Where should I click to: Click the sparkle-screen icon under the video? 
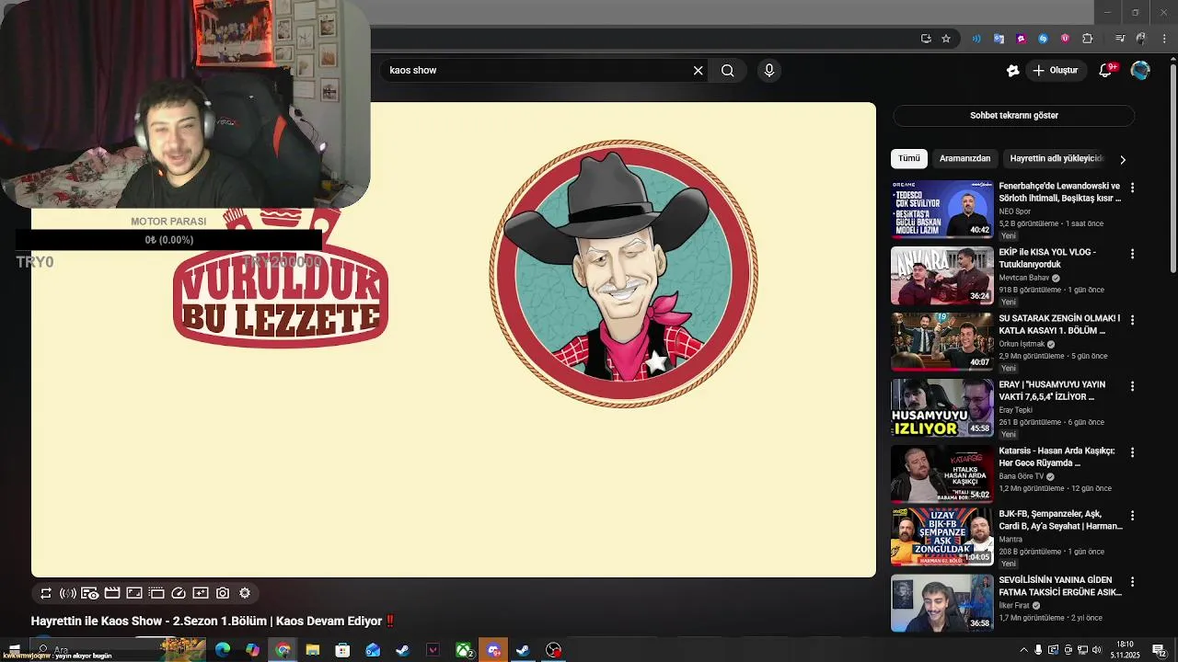point(201,593)
